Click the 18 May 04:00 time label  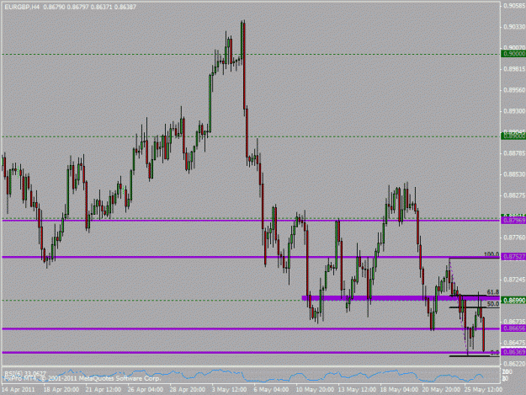pos(399,390)
